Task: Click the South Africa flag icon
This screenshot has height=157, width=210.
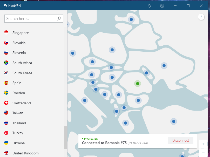Action: (x=6, y=63)
